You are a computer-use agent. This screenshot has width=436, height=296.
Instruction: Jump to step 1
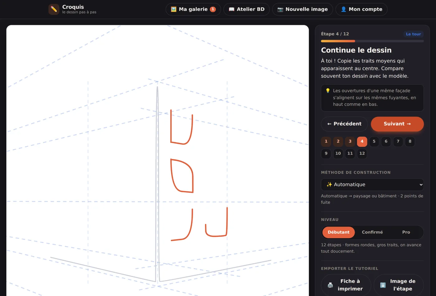tap(326, 141)
